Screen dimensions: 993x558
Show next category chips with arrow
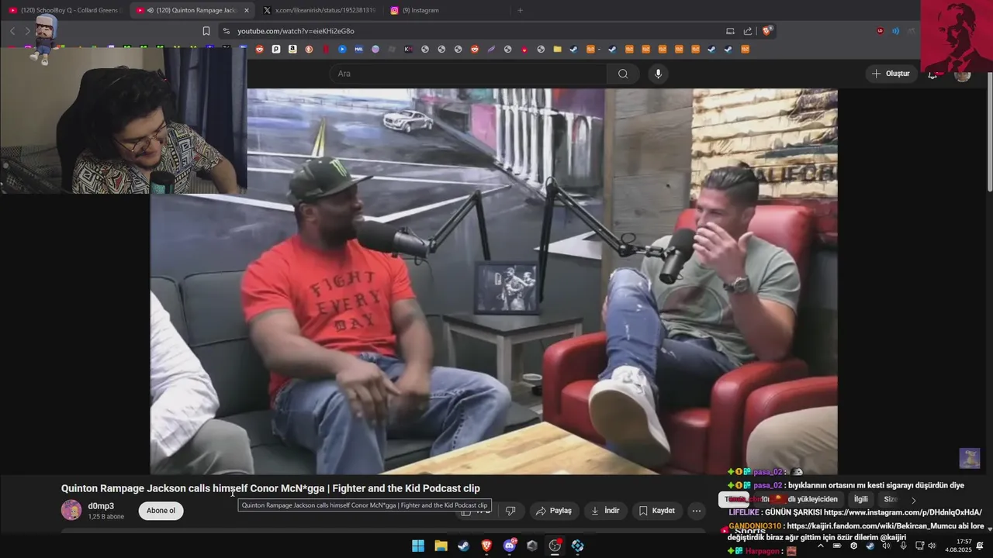click(x=913, y=500)
